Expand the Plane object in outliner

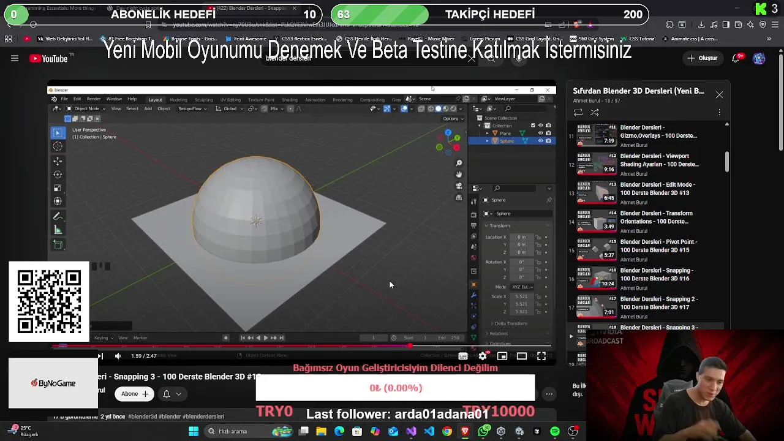(x=488, y=133)
